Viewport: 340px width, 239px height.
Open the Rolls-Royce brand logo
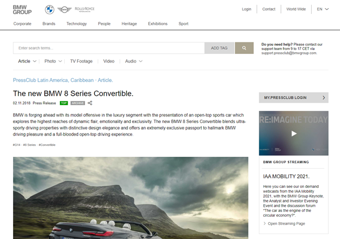coord(84,9)
